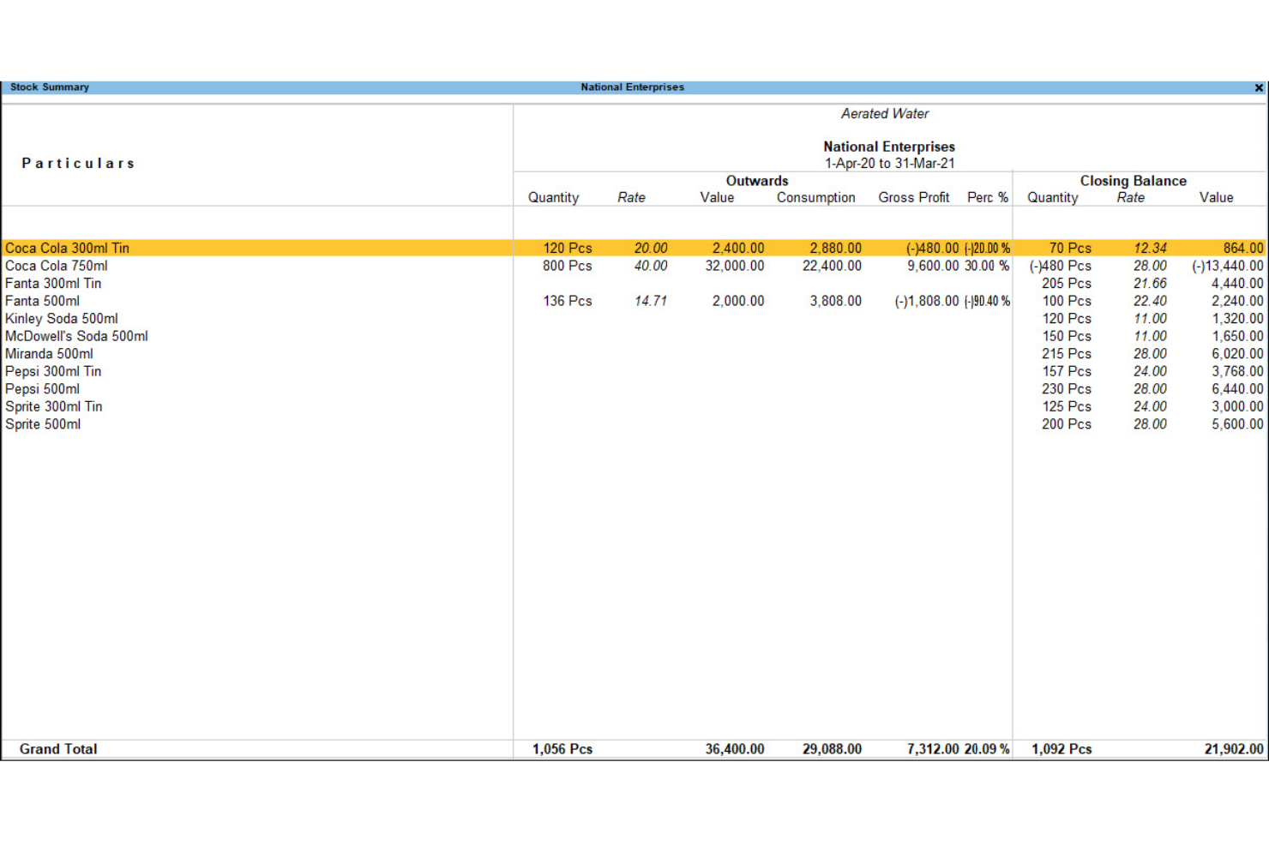The height and width of the screenshot is (846, 1269).
Task: Click the Stock Summary title bar label
Action: 49,87
